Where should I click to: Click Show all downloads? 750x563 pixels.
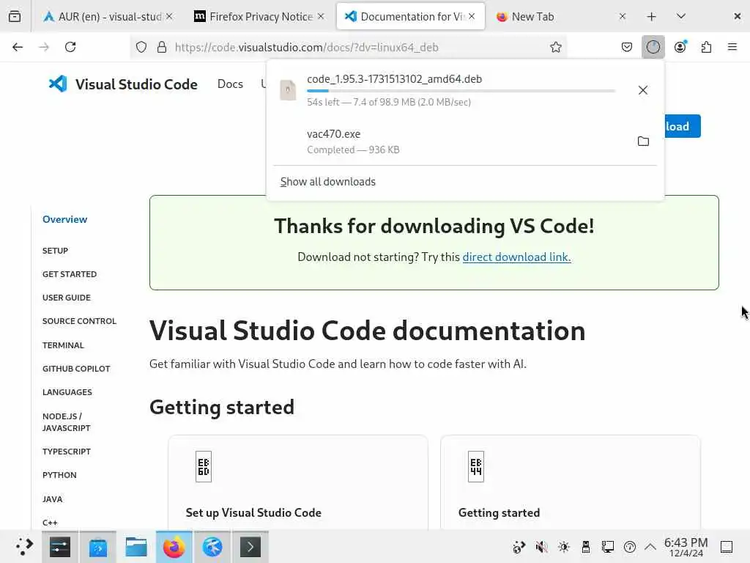327,182
